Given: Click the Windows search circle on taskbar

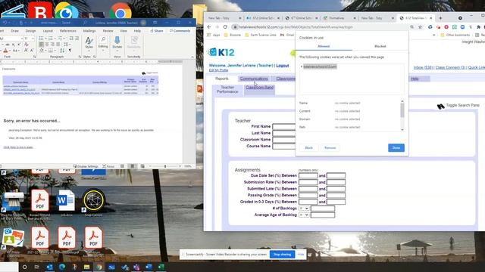Looking at the screenshot, I should 25,267.
